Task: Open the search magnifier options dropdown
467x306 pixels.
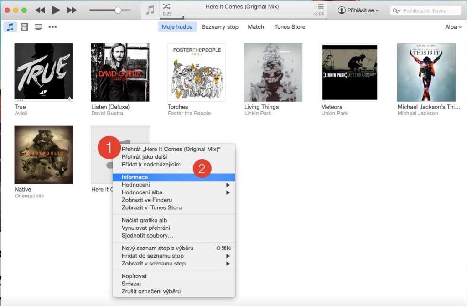Action: click(396, 11)
